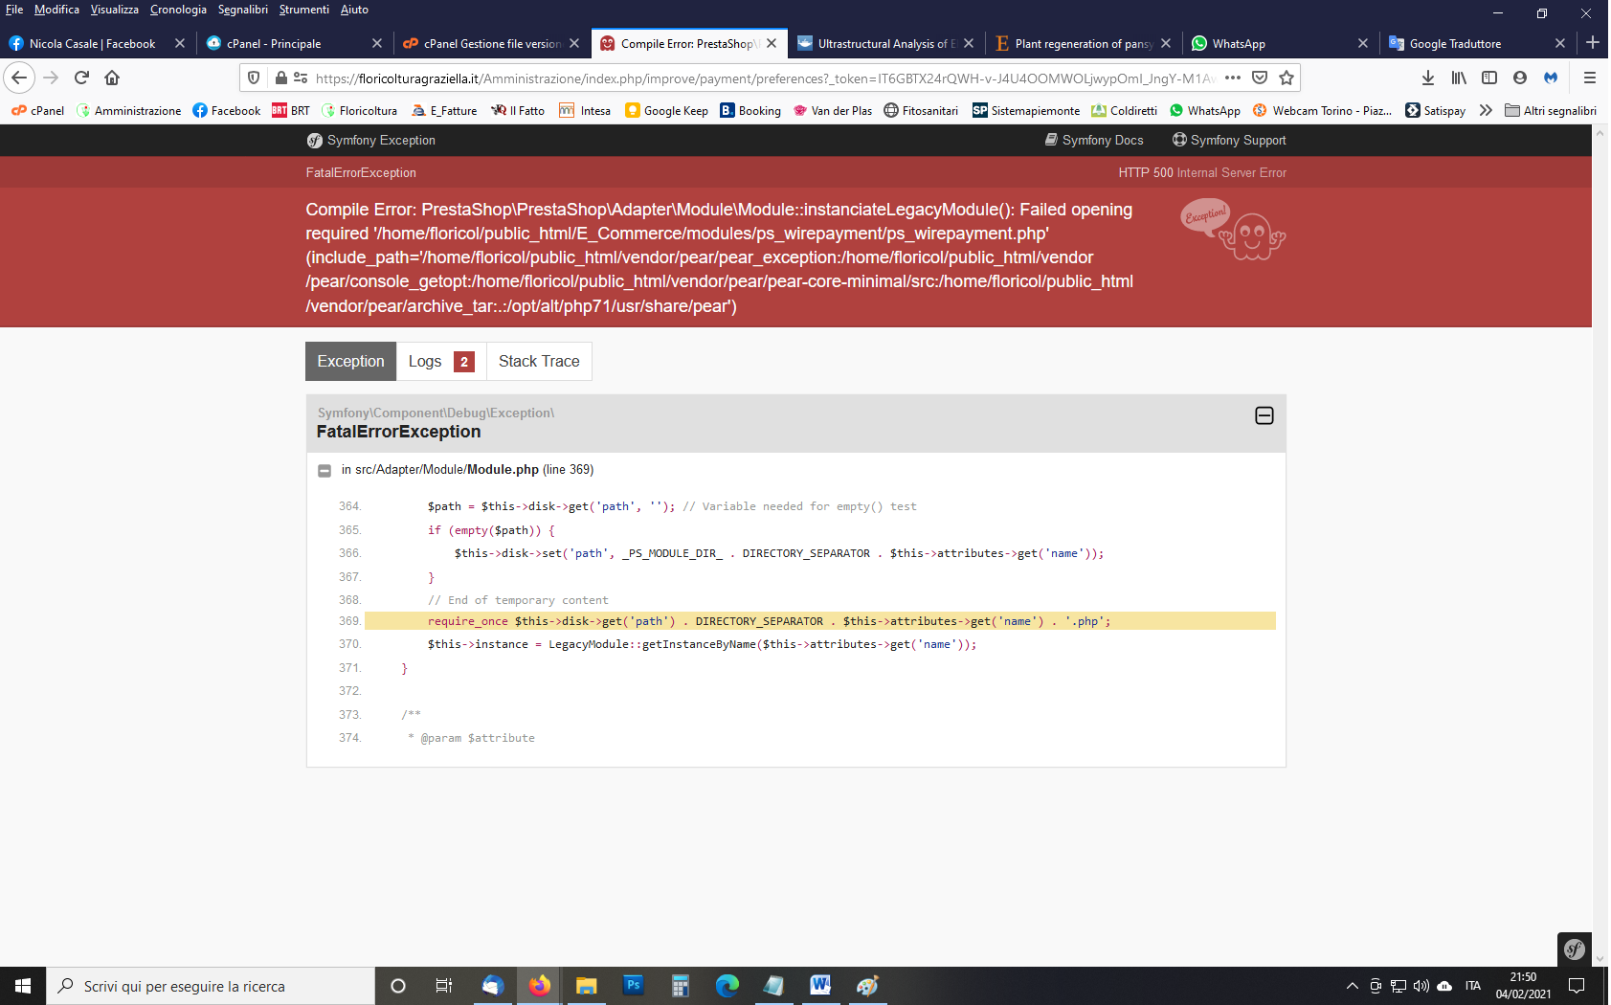Screen dimensions: 1611x1005
Task: Switch to cPanel Gestione file tab
Action: pos(490,43)
